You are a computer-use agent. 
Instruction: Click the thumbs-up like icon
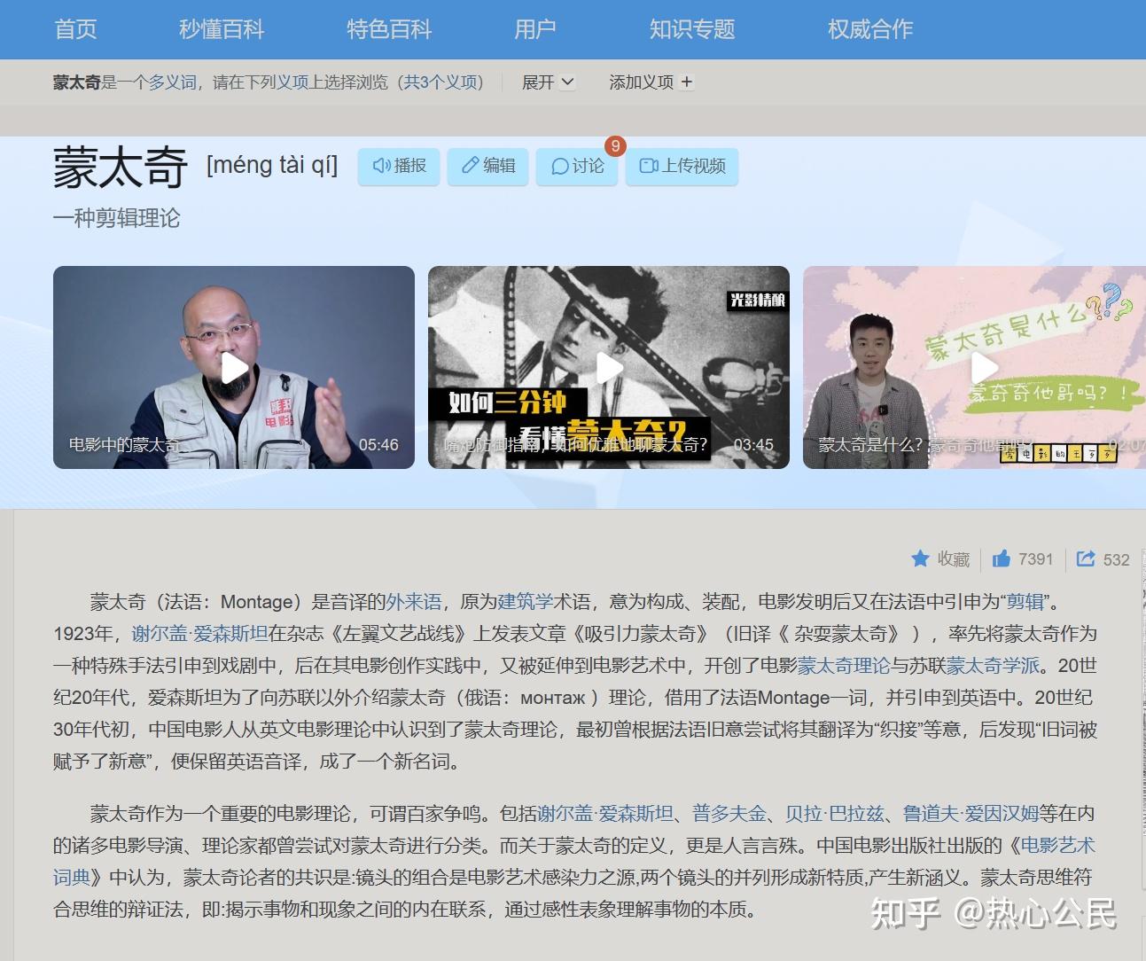(1002, 559)
